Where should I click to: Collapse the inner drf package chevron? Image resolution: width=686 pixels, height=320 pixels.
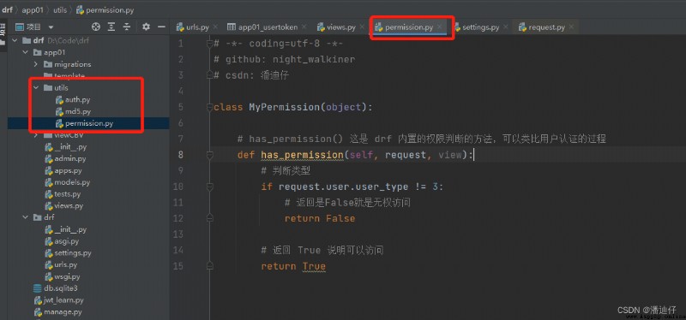(x=26, y=217)
